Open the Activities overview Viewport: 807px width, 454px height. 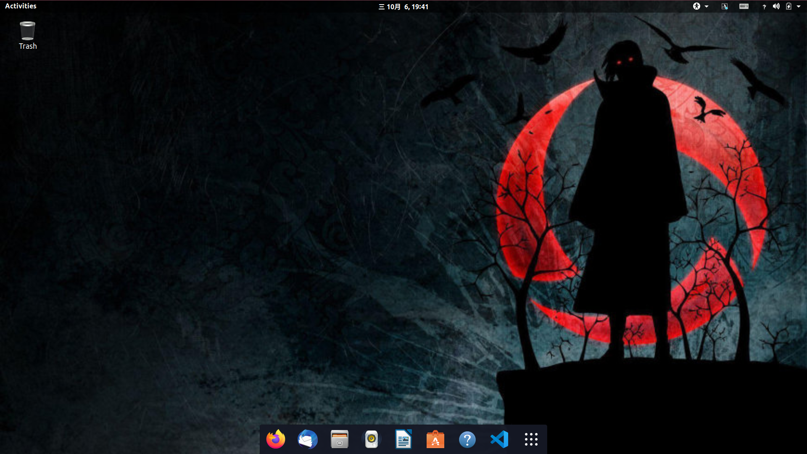[21, 6]
